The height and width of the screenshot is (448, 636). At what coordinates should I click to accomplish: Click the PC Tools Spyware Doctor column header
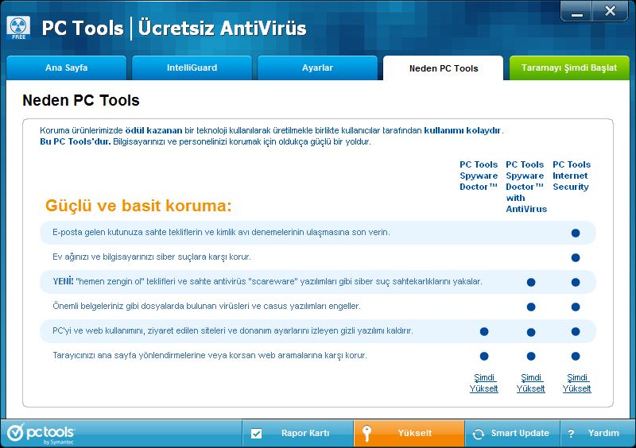click(x=479, y=176)
